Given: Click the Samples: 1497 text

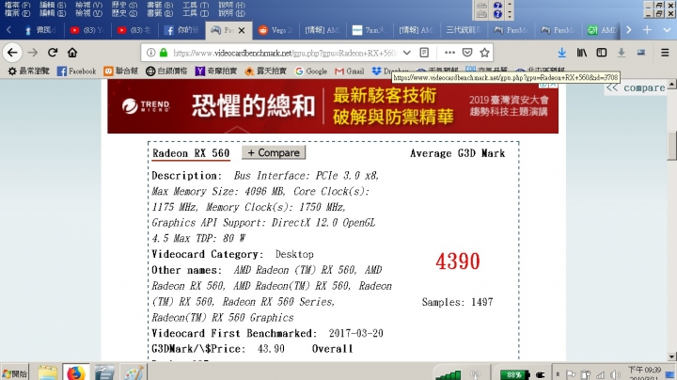Looking at the screenshot, I should pos(457,302).
